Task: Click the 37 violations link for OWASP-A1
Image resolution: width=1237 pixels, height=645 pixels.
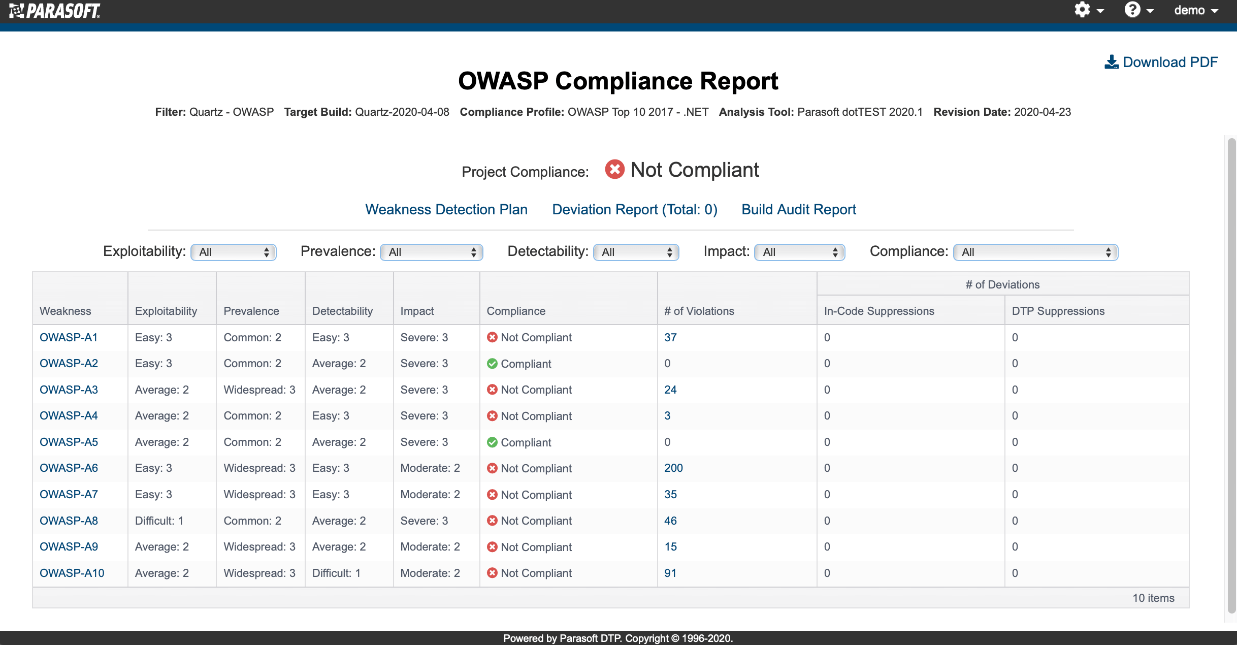Action: tap(670, 337)
